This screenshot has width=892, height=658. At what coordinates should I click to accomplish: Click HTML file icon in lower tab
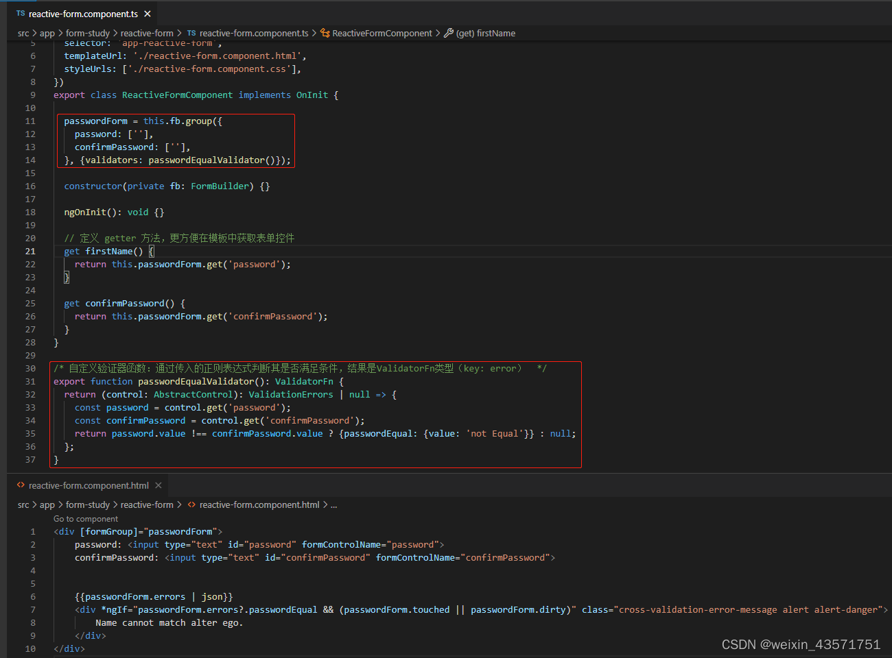coord(21,485)
